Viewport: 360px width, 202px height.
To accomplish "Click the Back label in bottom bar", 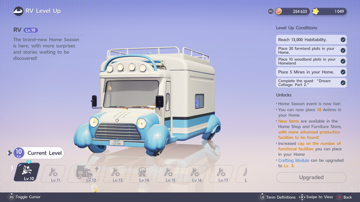I will point(347,197).
